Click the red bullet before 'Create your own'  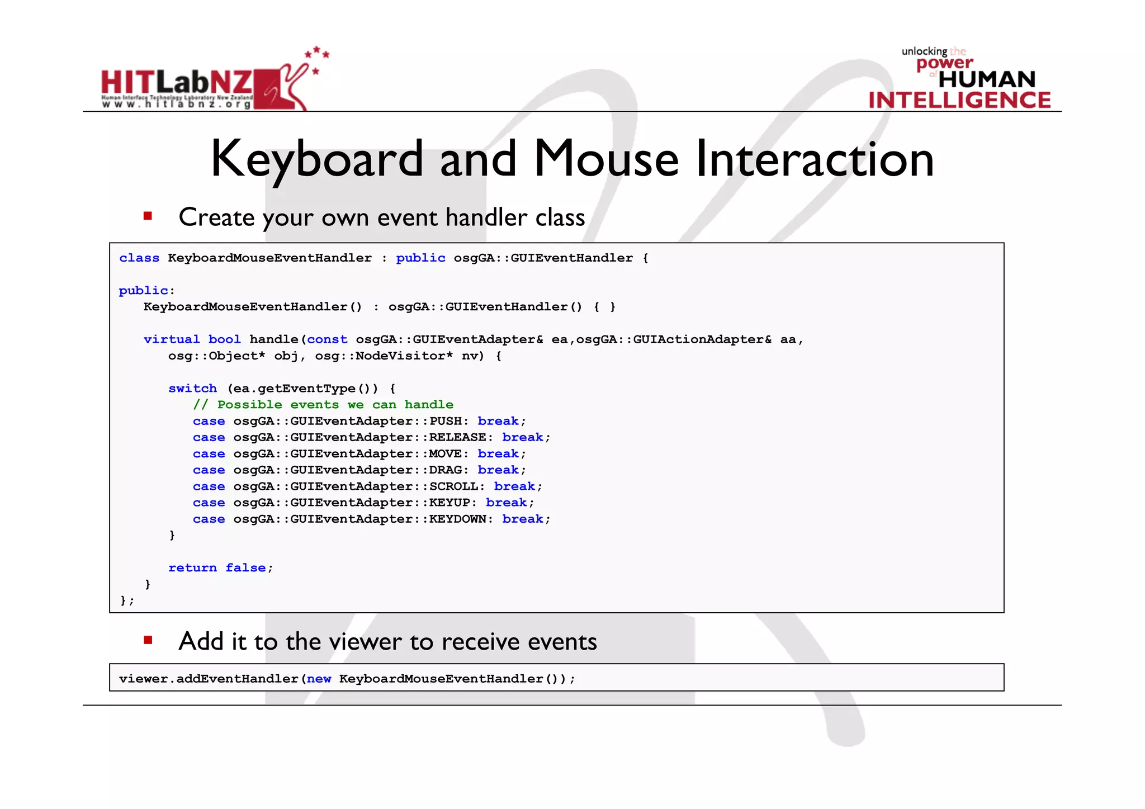click(x=148, y=216)
